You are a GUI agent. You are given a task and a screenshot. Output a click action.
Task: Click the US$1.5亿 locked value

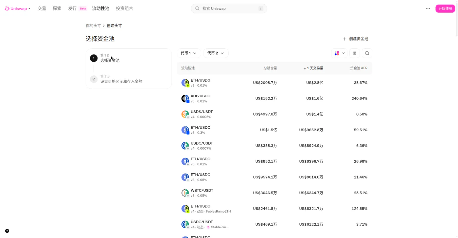point(269,130)
